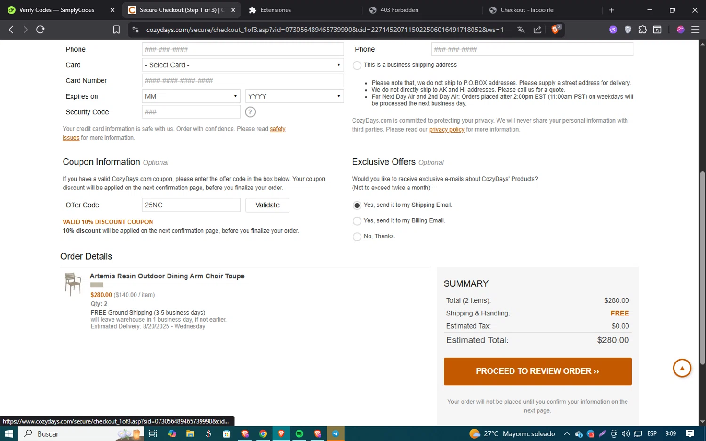Viewport: 706px width, 441px height.
Task: Open the translate page icon
Action: [x=521, y=30]
